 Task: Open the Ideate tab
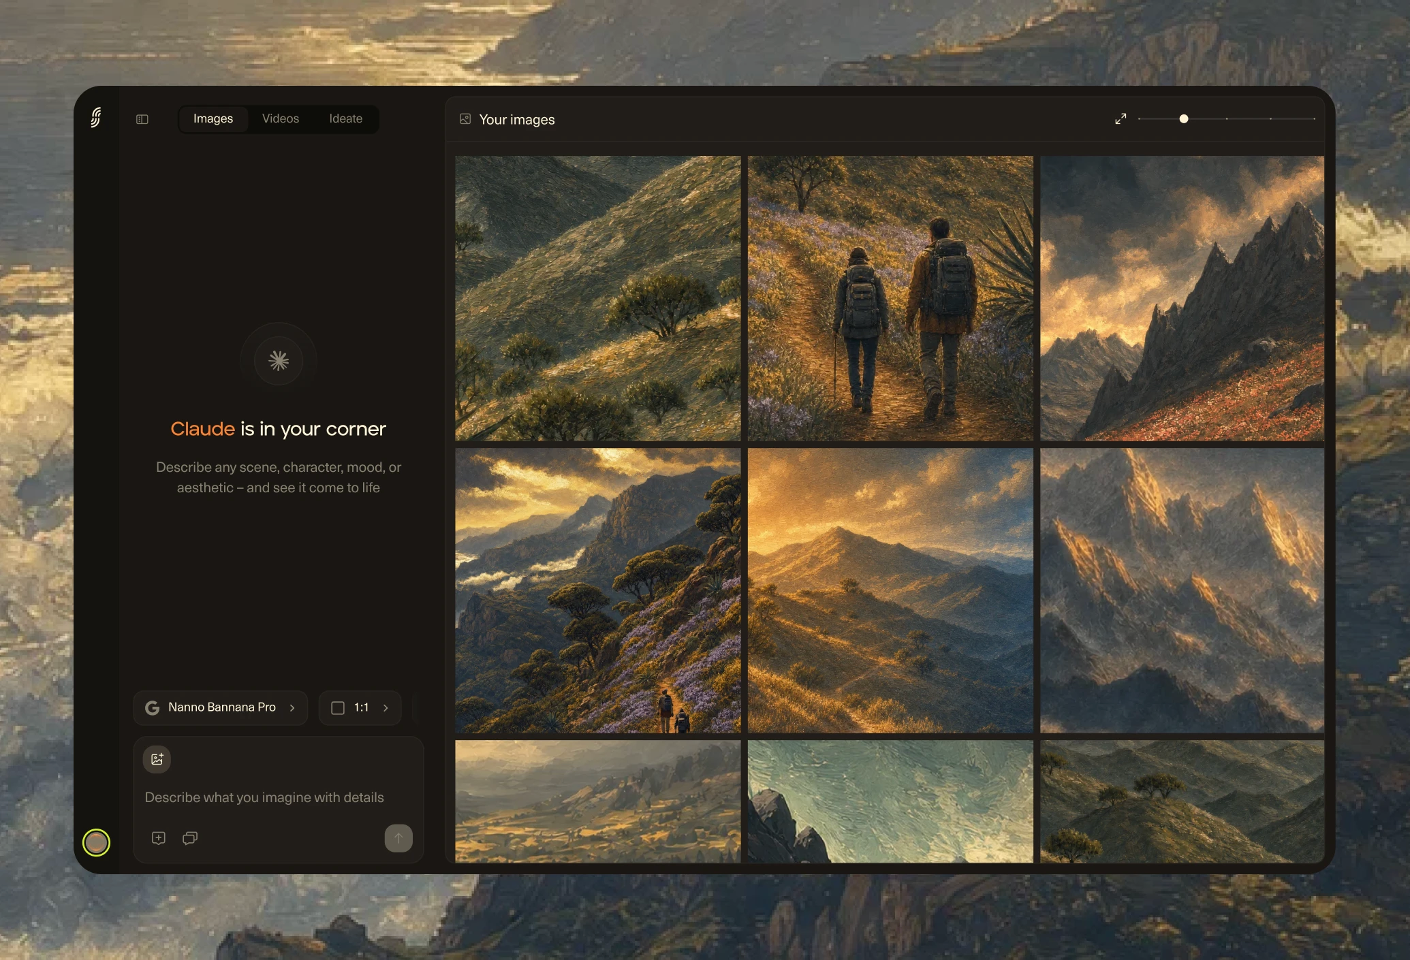click(346, 118)
